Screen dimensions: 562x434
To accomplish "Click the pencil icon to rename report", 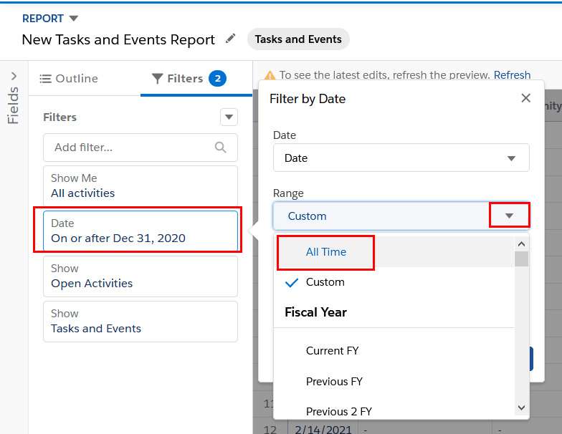I will pos(230,39).
